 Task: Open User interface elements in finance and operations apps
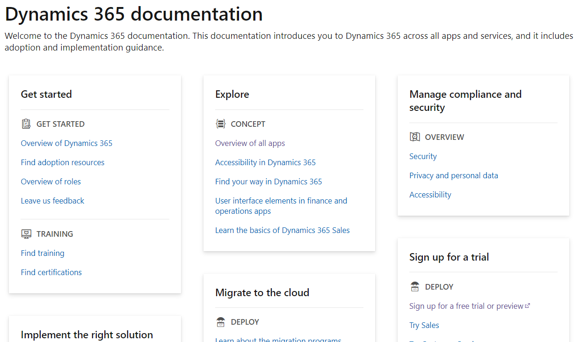click(x=281, y=206)
